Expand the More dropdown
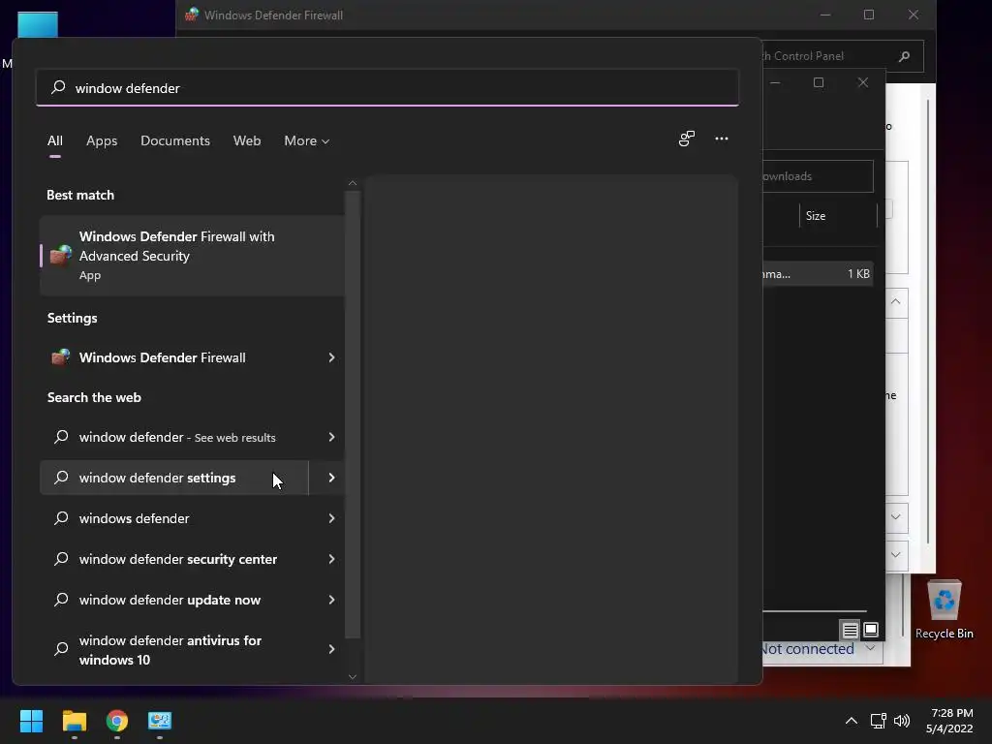The image size is (992, 744). click(307, 140)
